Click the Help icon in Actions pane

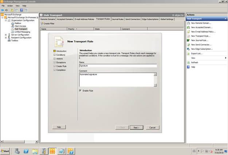(188, 67)
